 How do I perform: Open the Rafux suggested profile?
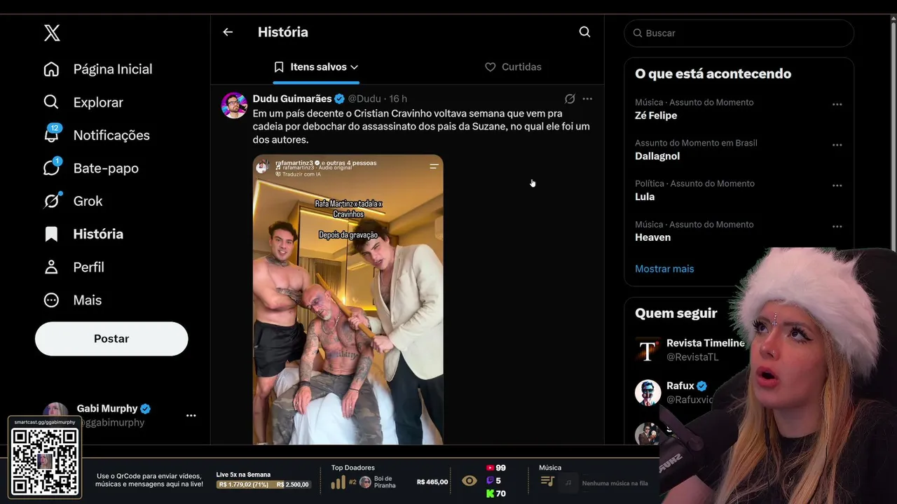pos(680,386)
